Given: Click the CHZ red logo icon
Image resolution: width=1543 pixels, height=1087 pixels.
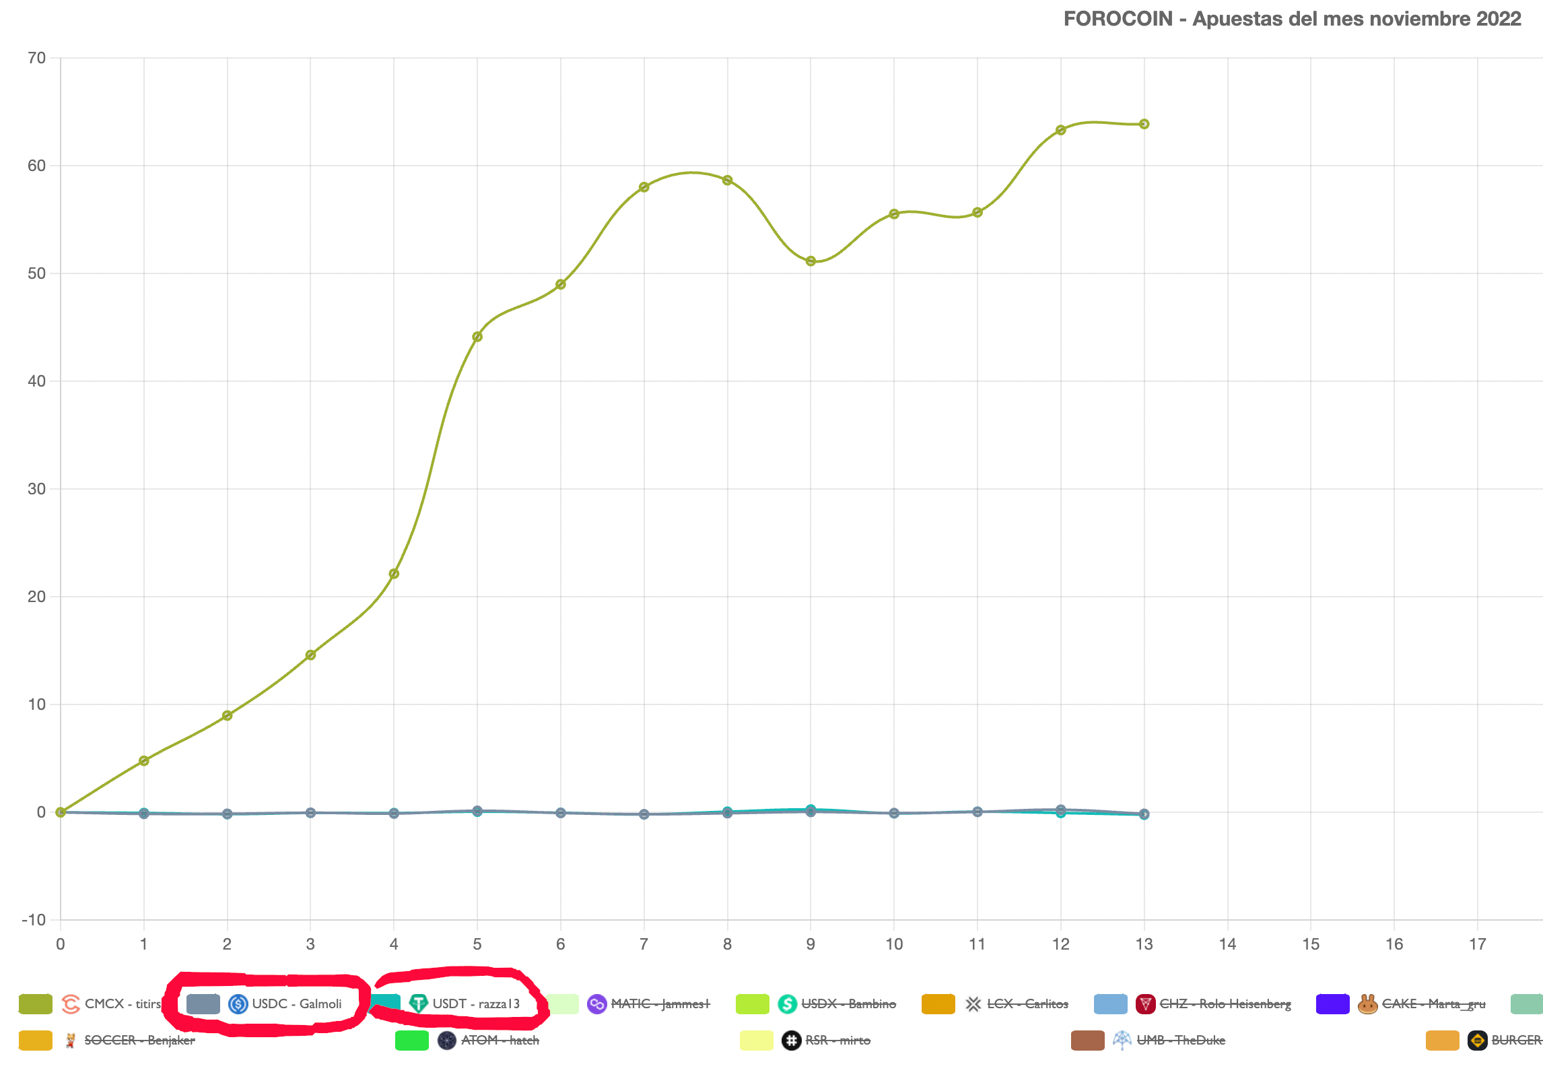Looking at the screenshot, I should 1145,1004.
